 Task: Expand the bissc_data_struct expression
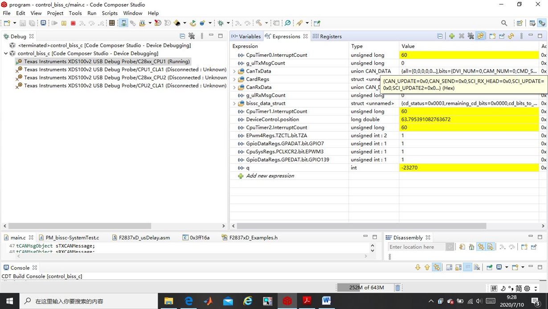click(234, 103)
